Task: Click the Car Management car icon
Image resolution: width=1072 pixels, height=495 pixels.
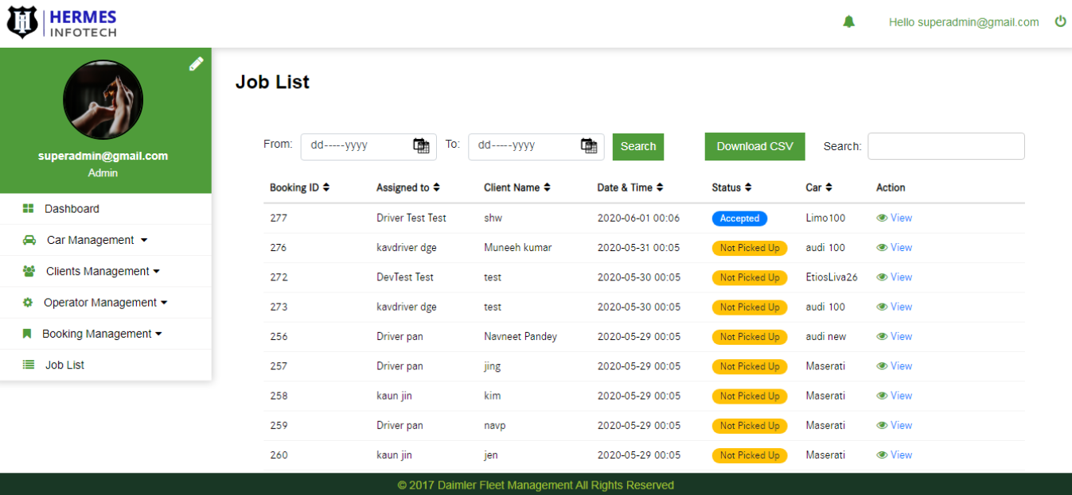Action: coord(29,240)
